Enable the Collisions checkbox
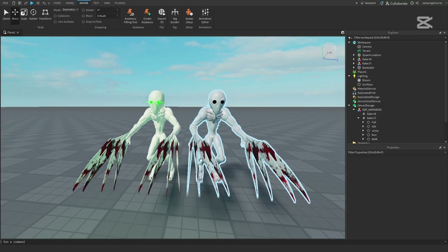 point(55,16)
